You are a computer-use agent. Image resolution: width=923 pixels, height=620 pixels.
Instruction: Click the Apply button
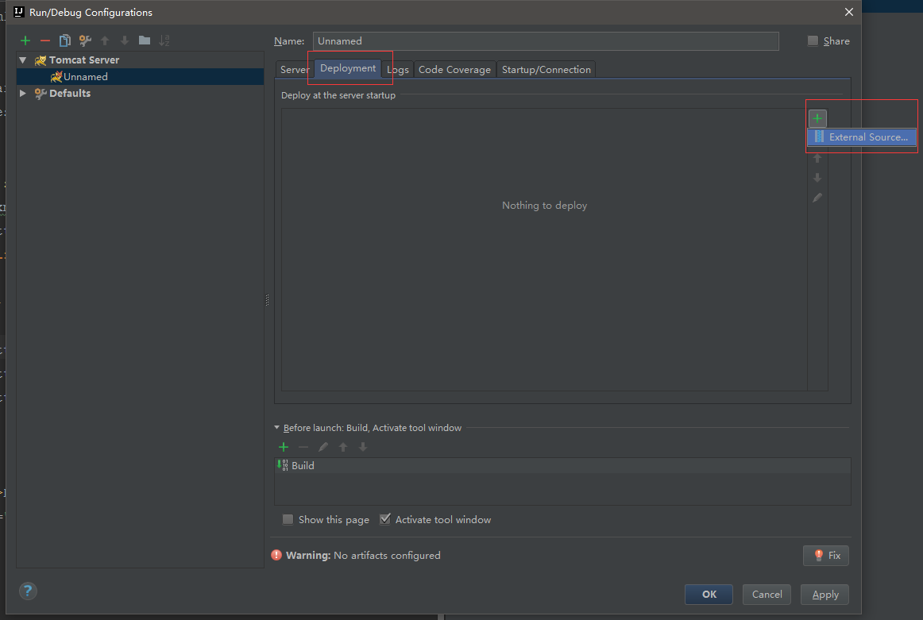tap(825, 594)
